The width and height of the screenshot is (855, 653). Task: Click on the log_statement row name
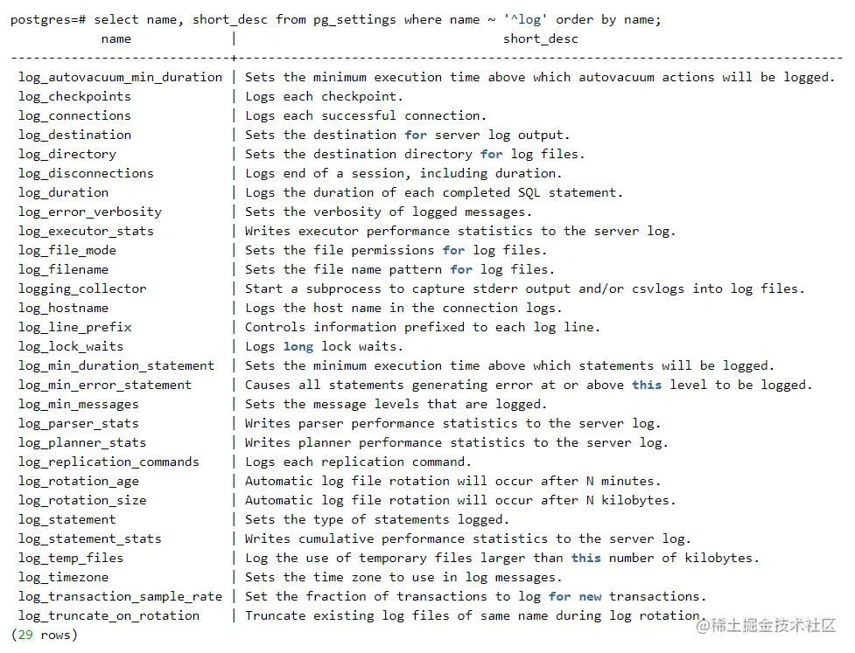[x=67, y=519]
